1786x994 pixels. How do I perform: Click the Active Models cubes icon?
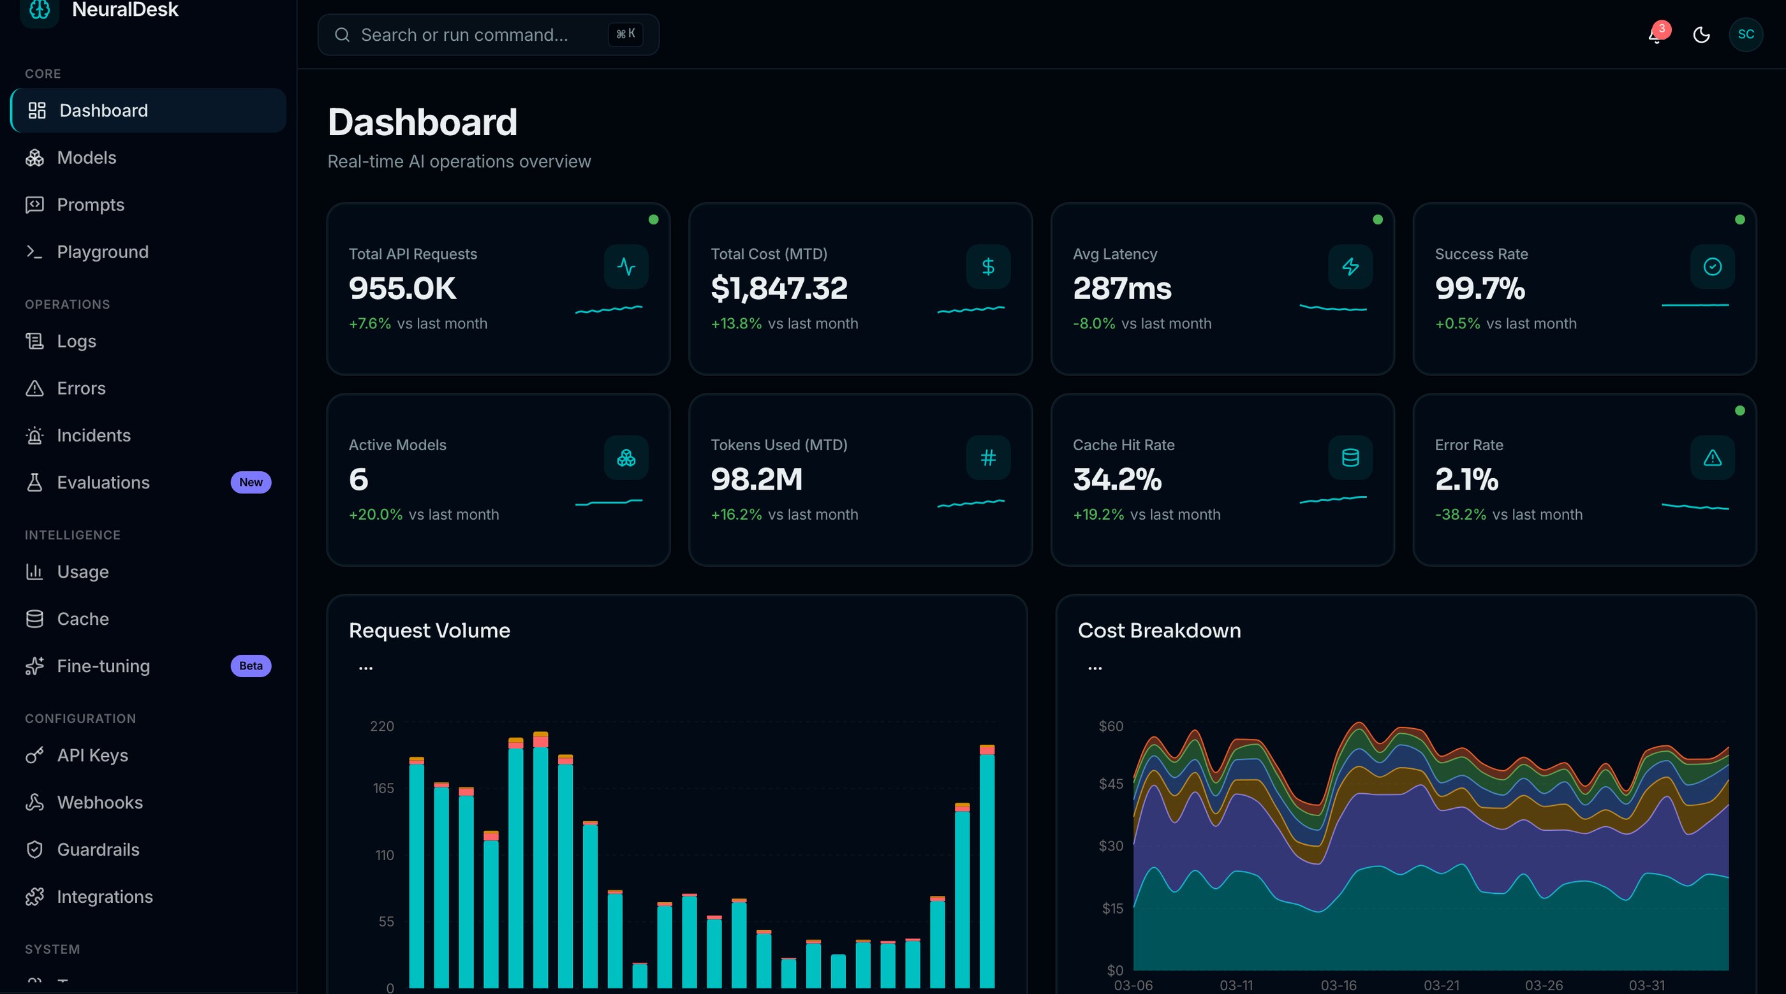(x=626, y=458)
